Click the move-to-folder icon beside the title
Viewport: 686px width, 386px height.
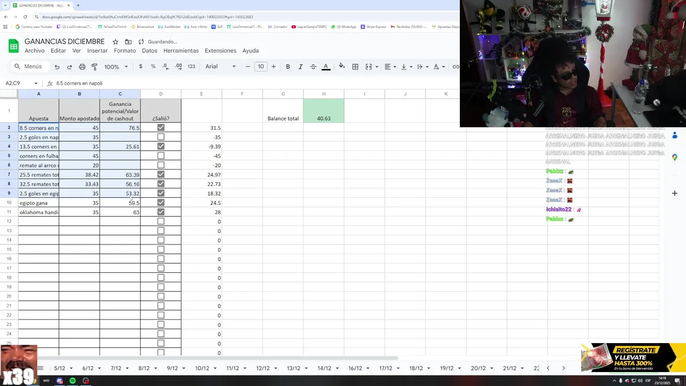pos(128,42)
